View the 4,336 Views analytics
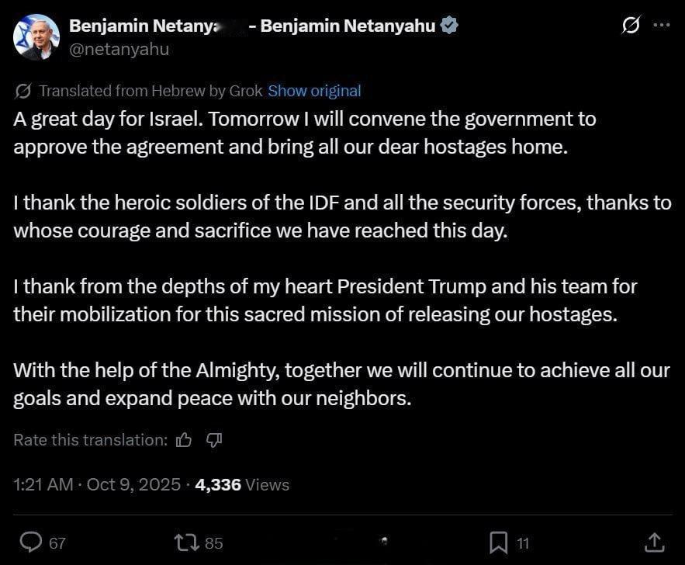This screenshot has width=685, height=565. tap(242, 485)
